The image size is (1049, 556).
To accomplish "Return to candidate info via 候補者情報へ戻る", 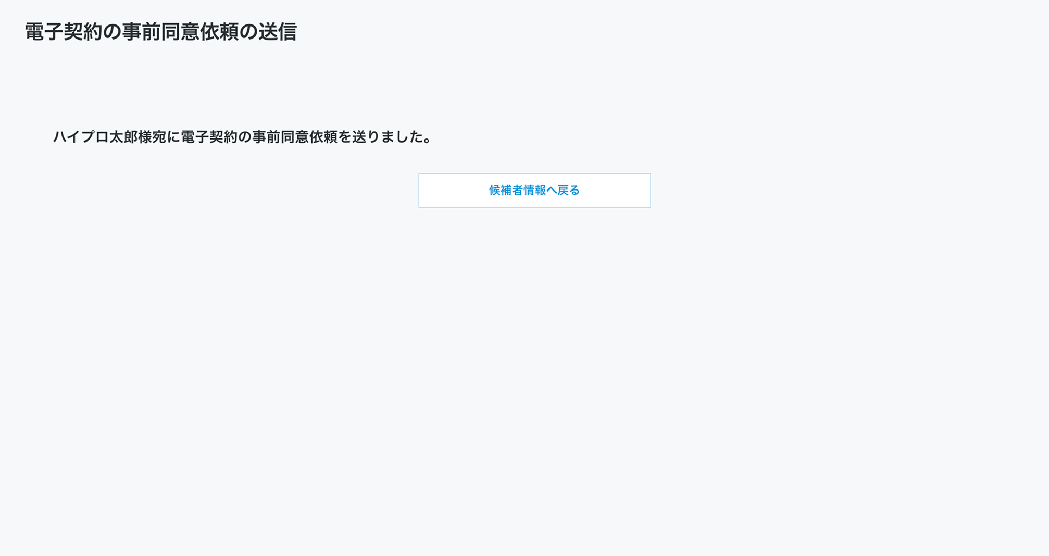I will tap(534, 191).
